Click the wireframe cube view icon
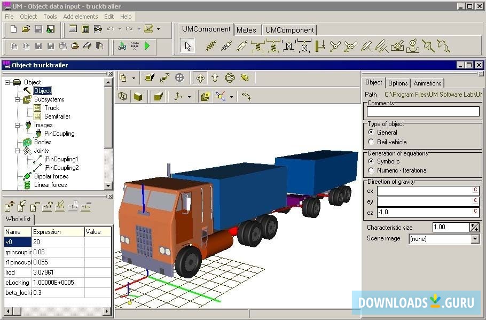This screenshot has width=486, height=320. (x=123, y=96)
